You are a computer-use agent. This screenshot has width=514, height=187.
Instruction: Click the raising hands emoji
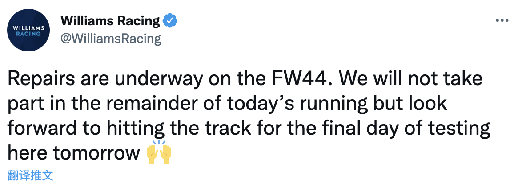[158, 153]
